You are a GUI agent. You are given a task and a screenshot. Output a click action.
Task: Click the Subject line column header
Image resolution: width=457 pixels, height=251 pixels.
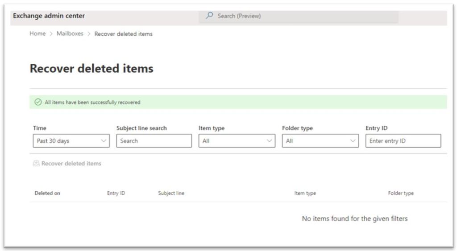(x=171, y=193)
